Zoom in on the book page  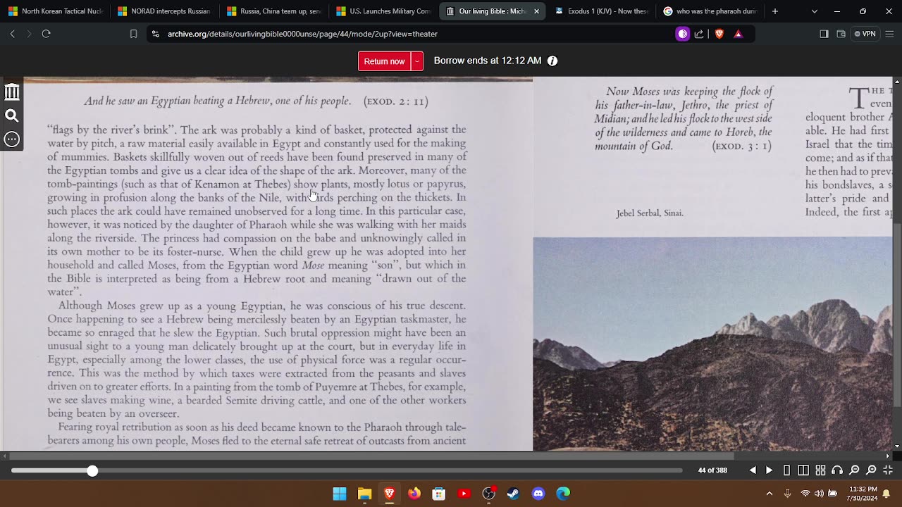tap(871, 470)
